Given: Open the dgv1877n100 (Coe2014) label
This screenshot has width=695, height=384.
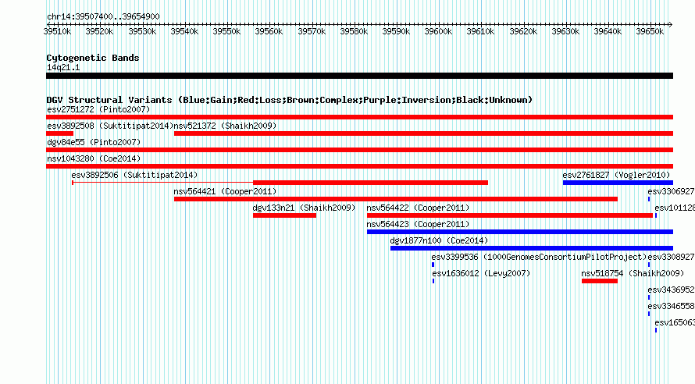Looking at the screenshot, I should (439, 240).
